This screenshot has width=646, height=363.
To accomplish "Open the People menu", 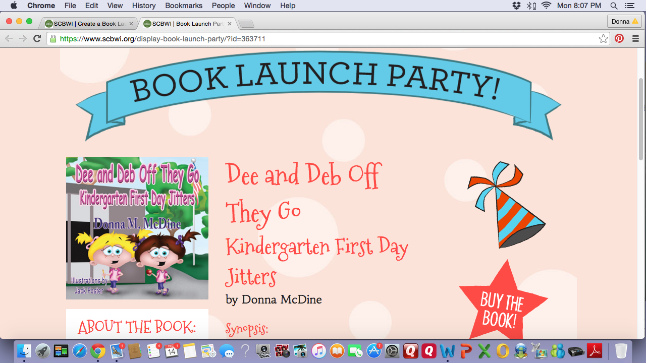I will tap(223, 6).
